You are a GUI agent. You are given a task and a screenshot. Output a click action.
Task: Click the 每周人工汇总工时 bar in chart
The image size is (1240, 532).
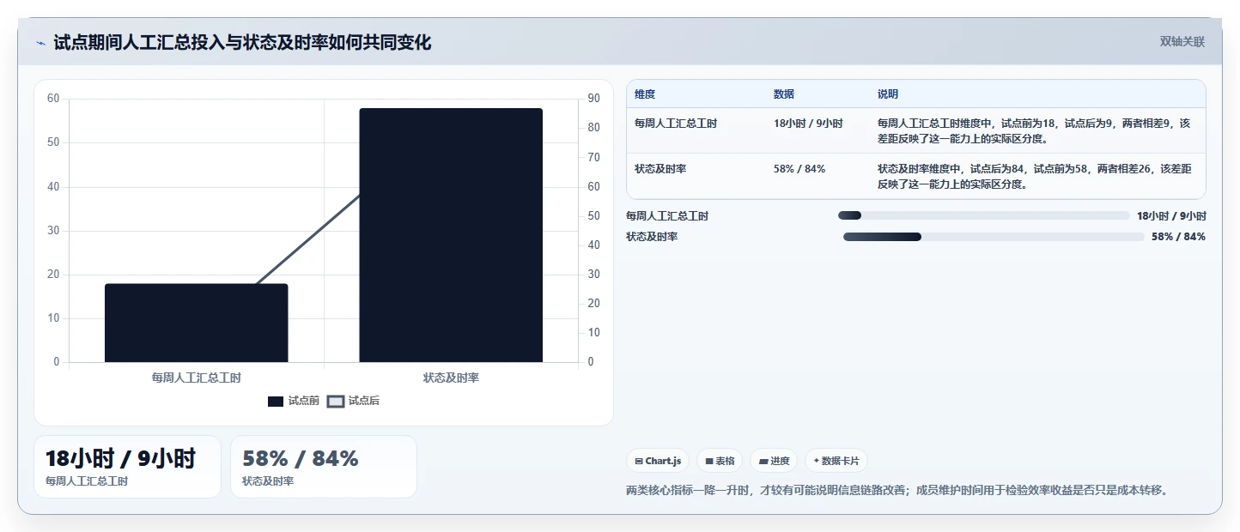point(196,323)
